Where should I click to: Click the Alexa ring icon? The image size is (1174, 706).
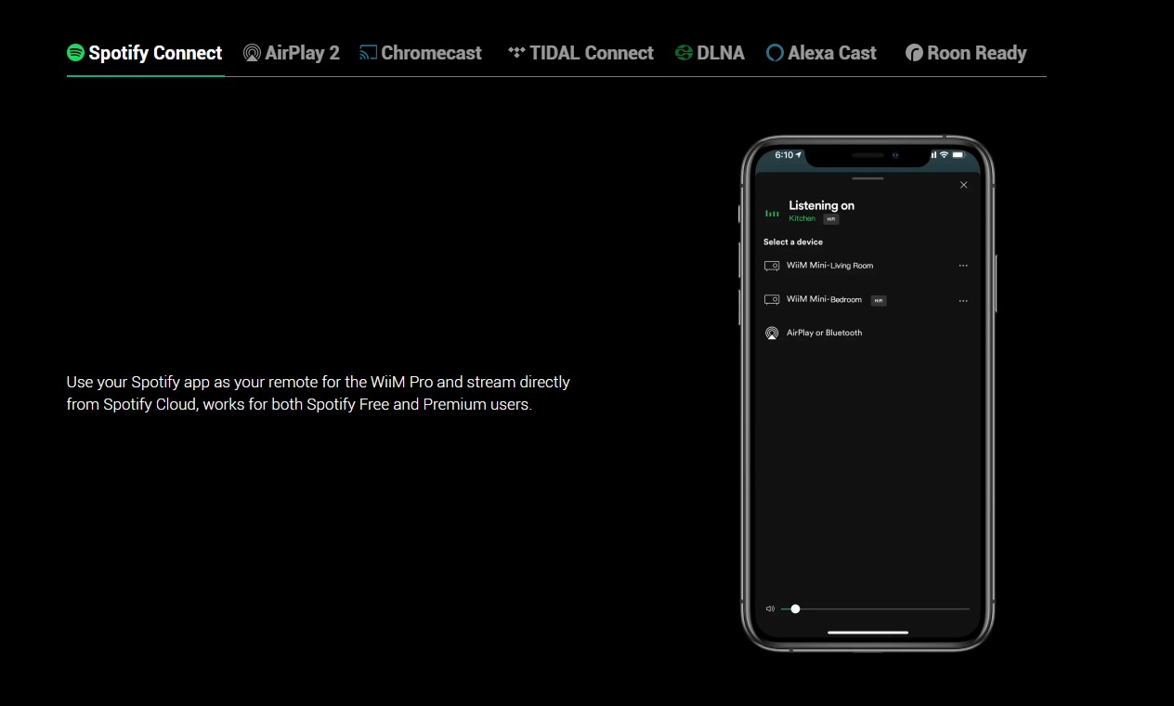tap(775, 53)
